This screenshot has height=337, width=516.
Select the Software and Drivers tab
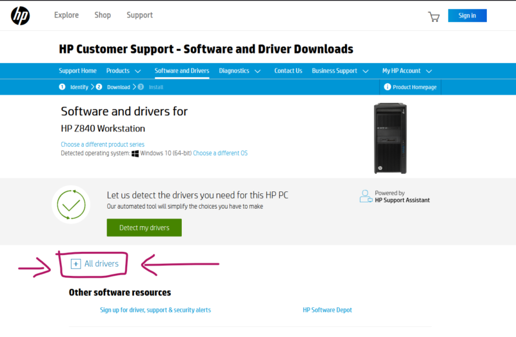tap(182, 71)
